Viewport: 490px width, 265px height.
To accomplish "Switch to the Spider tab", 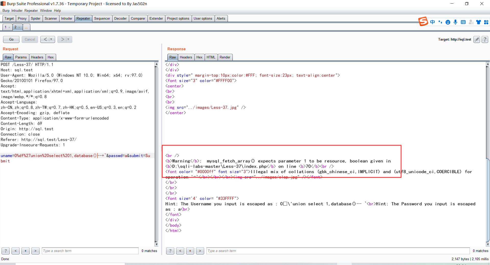I will pyautogui.click(x=36, y=19).
